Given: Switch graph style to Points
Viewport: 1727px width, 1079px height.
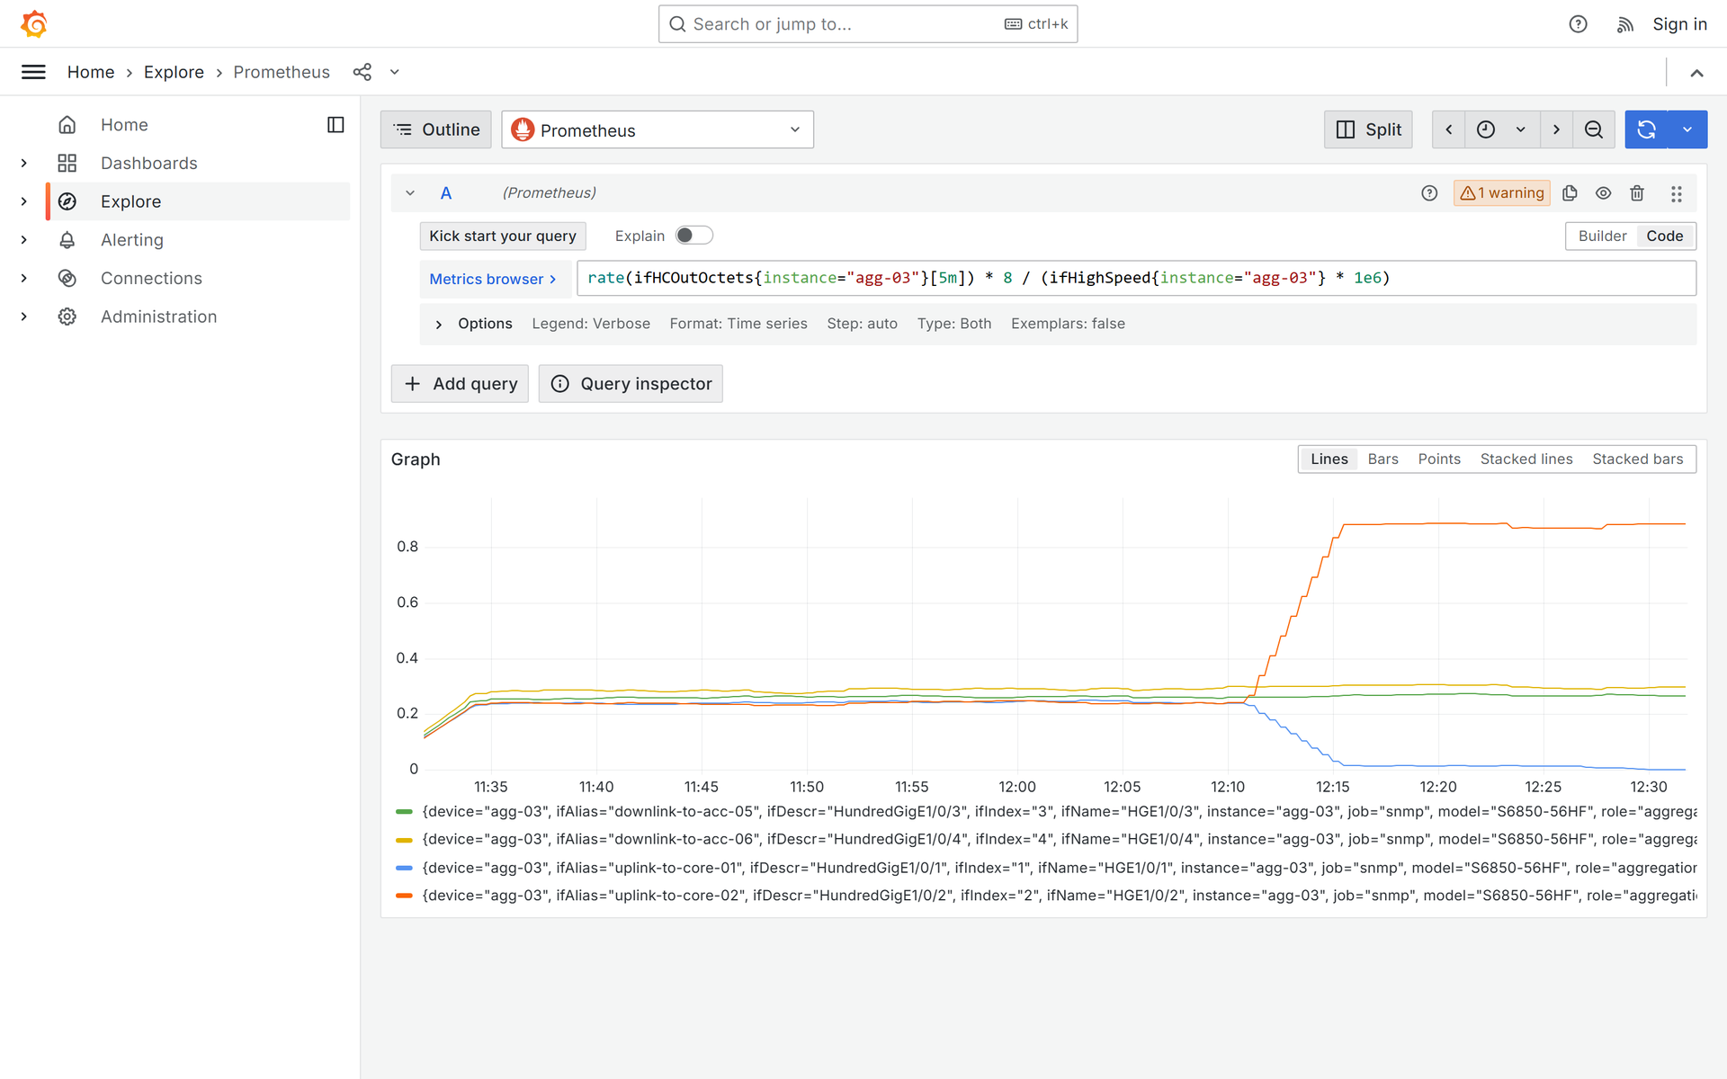Looking at the screenshot, I should pos(1439,459).
